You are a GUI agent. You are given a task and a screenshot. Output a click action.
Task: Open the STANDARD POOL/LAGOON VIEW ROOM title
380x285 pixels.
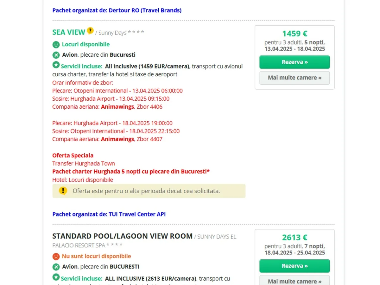(122, 236)
